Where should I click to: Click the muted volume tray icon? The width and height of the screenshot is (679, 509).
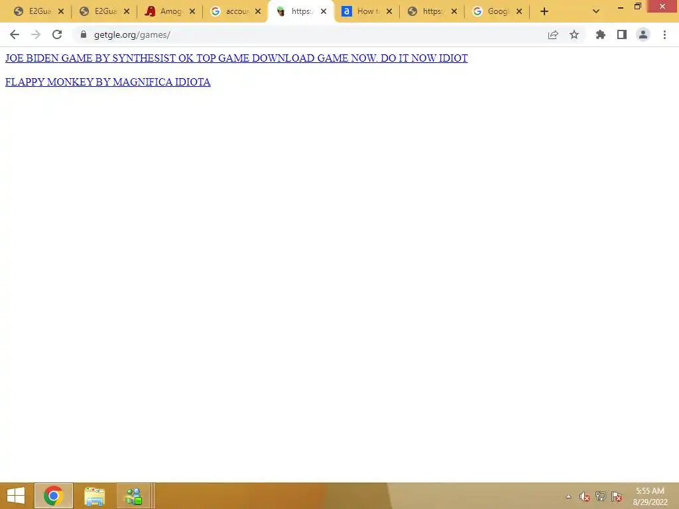point(584,496)
